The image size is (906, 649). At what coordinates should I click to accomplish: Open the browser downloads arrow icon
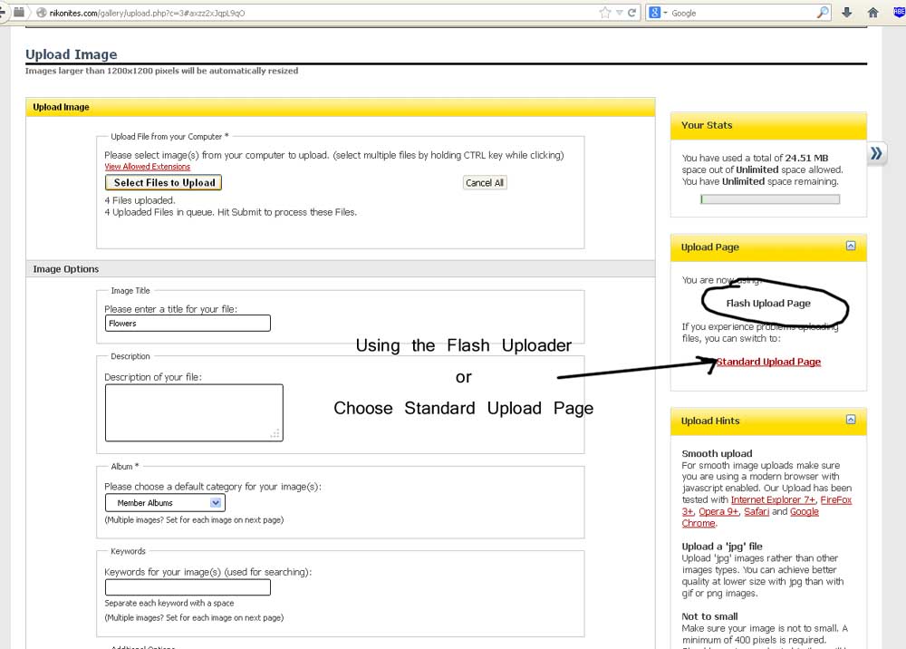point(847,13)
